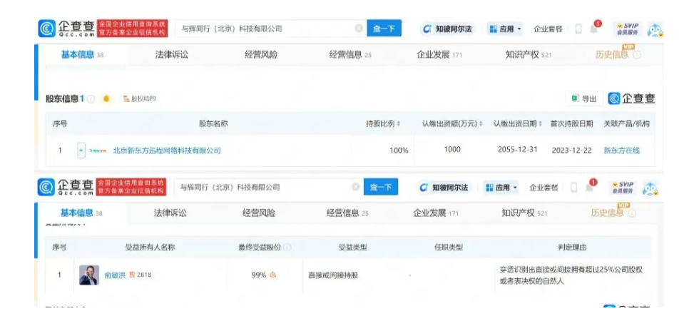Focus the company search field in the lower header

(x=268, y=188)
